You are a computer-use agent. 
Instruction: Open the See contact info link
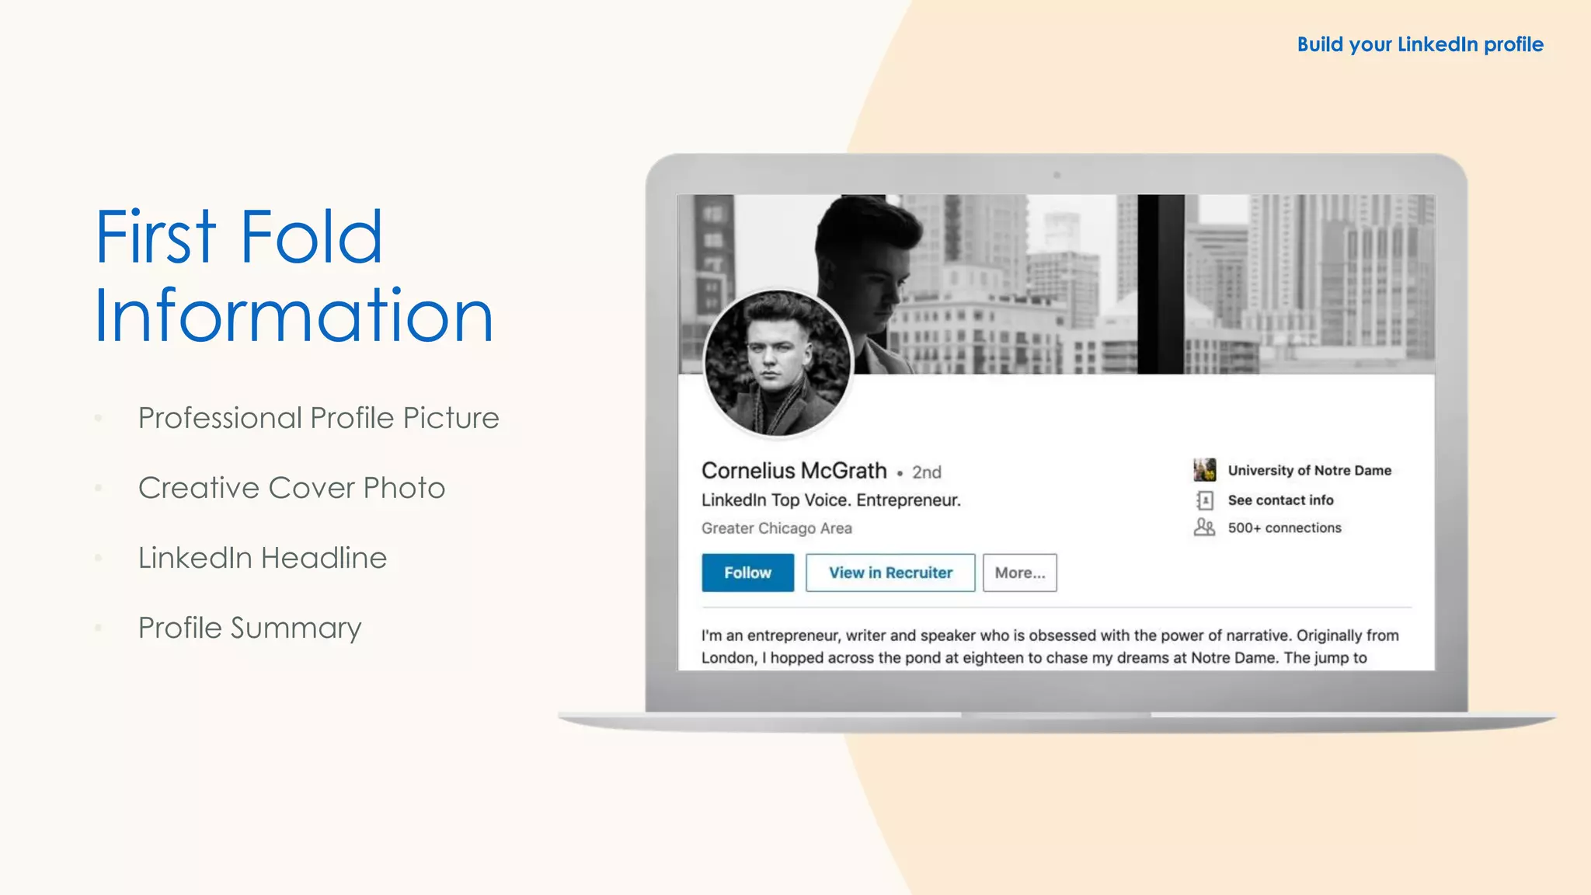point(1280,500)
